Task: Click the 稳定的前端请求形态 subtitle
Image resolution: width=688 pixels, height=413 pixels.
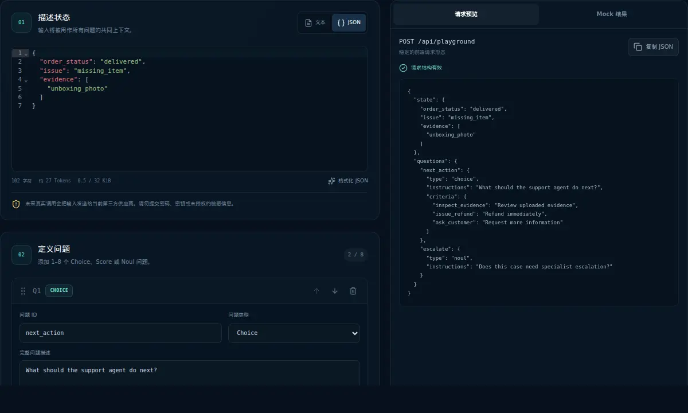Action: [422, 52]
